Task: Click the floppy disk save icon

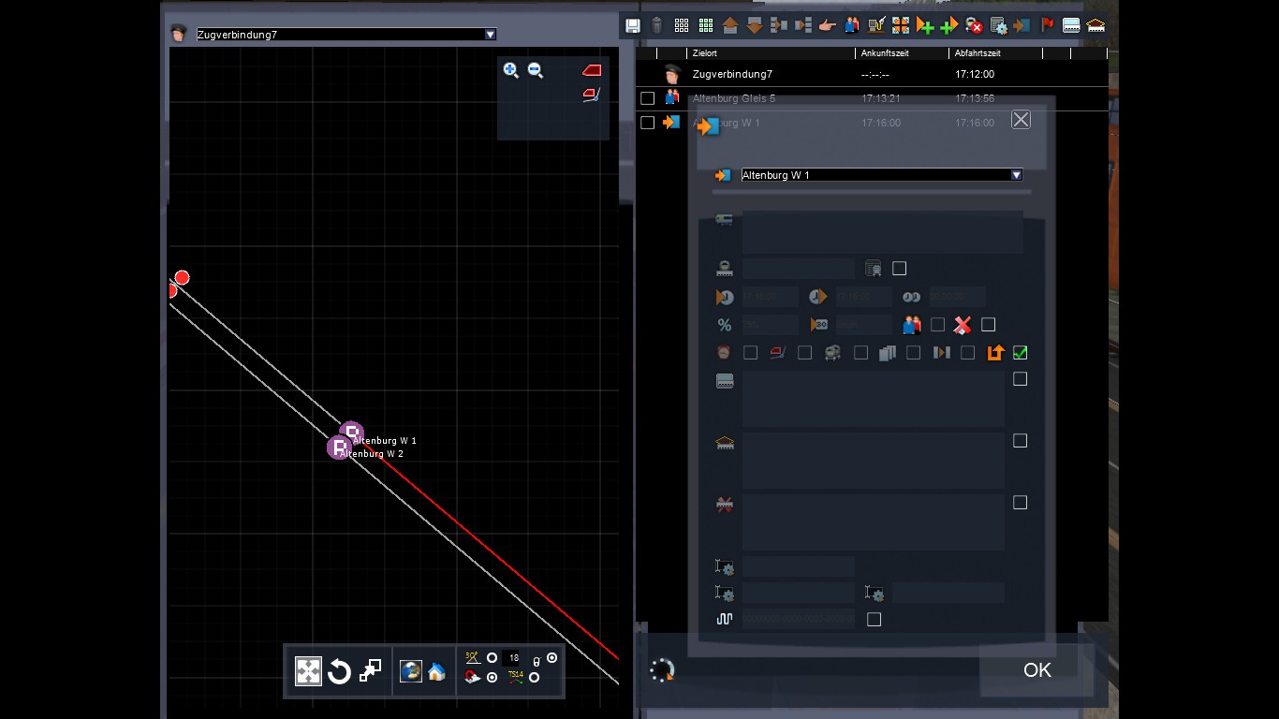Action: pyautogui.click(x=633, y=26)
